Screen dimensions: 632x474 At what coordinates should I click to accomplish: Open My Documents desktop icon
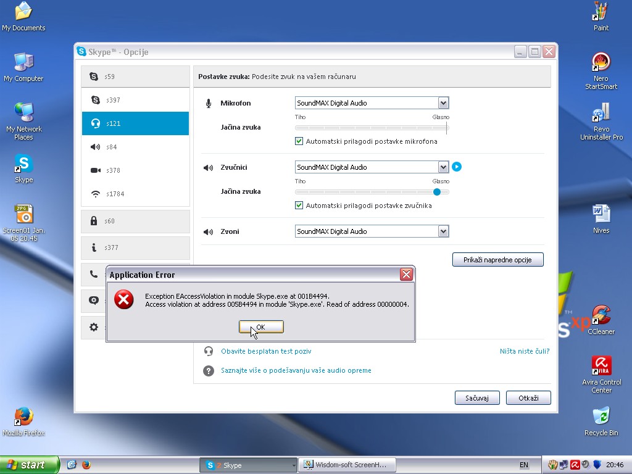(23, 17)
